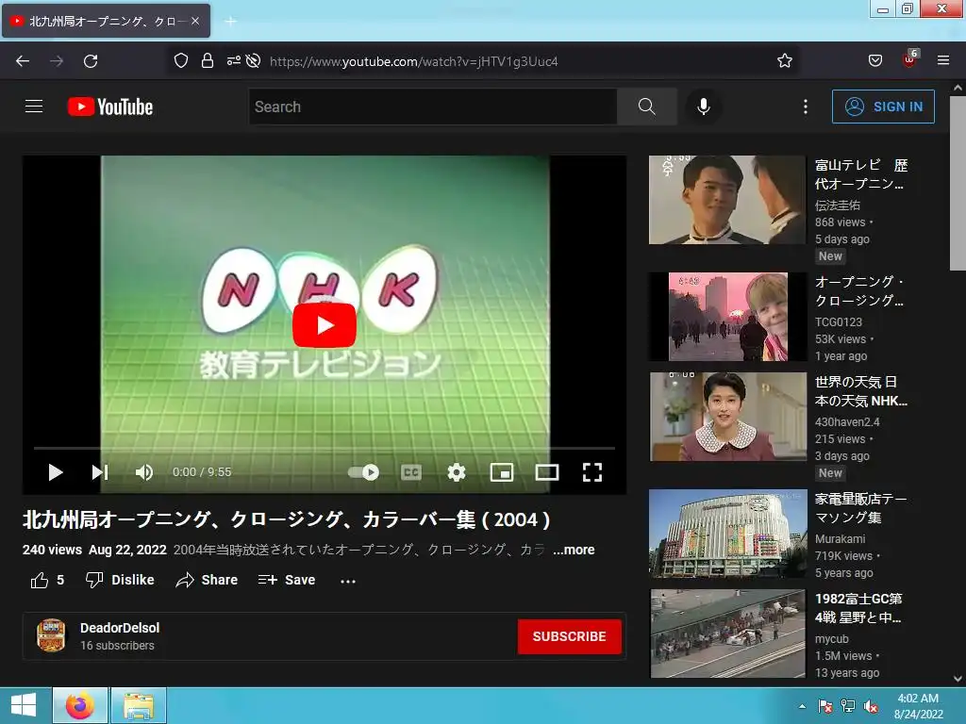The height and width of the screenshot is (724, 966).
Task: Click the 富山テレビ 歴代オープニン video title
Action: 860,174
